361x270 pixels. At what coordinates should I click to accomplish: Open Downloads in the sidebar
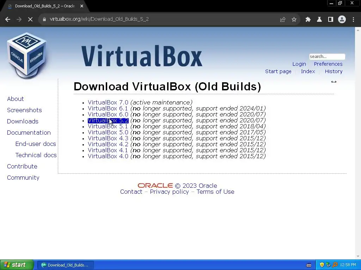click(x=23, y=121)
